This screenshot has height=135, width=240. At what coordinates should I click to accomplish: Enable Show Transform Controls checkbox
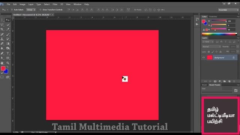(40, 10)
